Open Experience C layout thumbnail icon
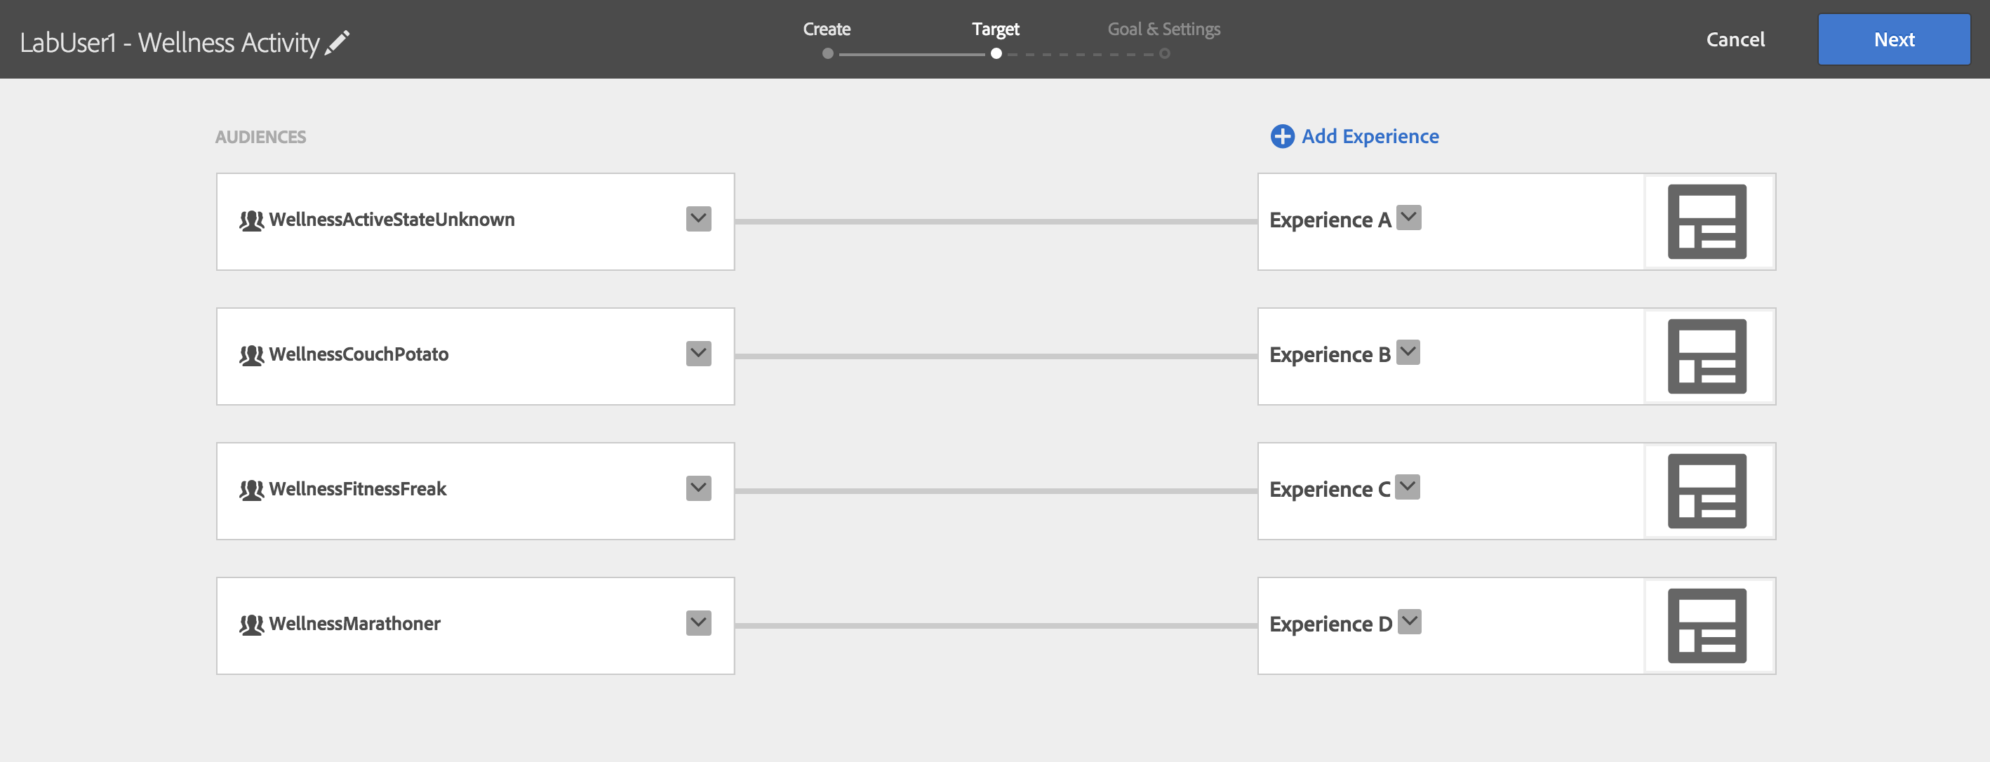This screenshot has height=762, width=1990. 1707,490
